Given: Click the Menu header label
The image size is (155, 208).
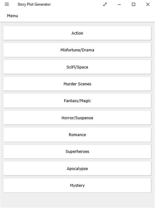Looking at the screenshot, I should point(12,16).
